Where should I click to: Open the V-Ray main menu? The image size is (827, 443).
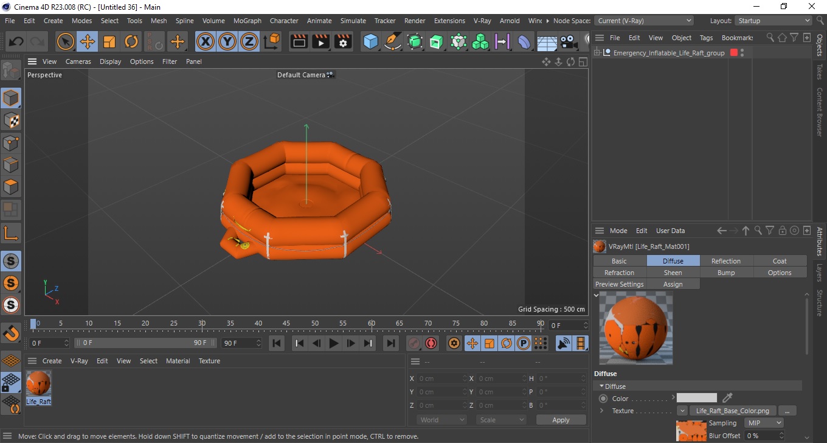[482, 21]
